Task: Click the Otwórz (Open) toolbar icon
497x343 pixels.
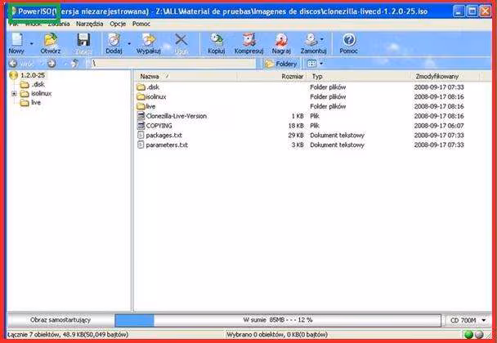Action: [x=51, y=40]
